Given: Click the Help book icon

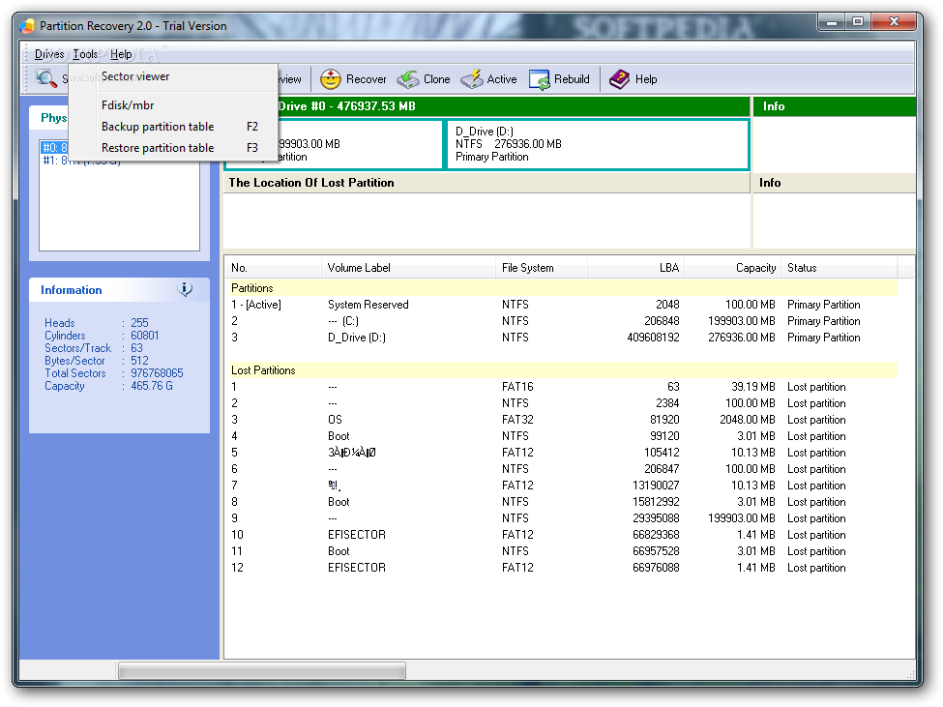Looking at the screenshot, I should tap(619, 78).
